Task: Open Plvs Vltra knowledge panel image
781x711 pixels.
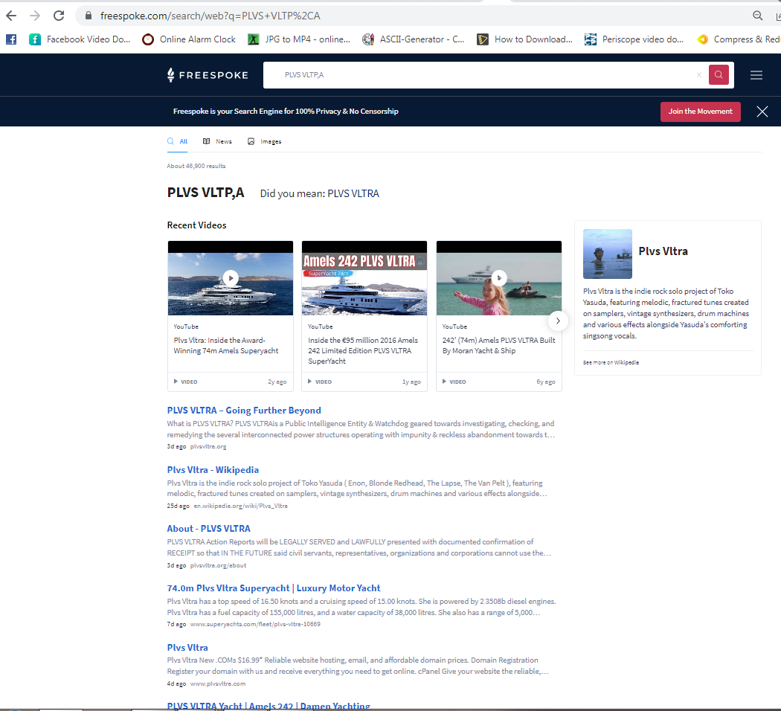Action: point(608,254)
